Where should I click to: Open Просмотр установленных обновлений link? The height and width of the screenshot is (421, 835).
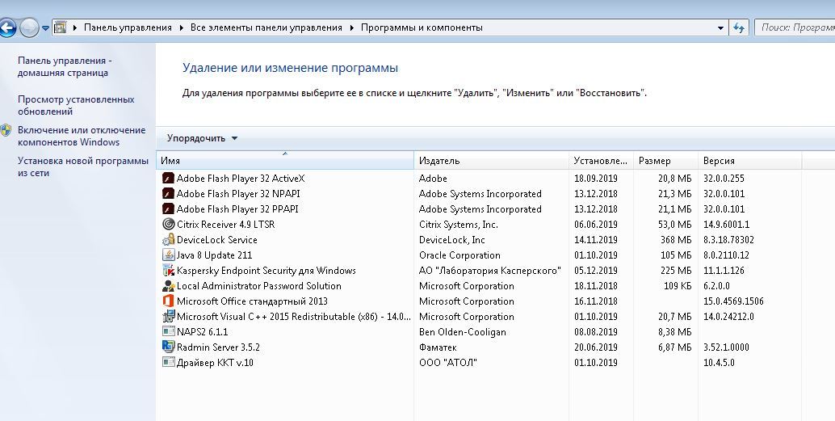76,105
